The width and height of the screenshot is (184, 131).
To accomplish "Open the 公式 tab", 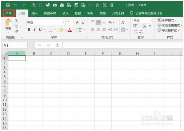I will point(65,13).
